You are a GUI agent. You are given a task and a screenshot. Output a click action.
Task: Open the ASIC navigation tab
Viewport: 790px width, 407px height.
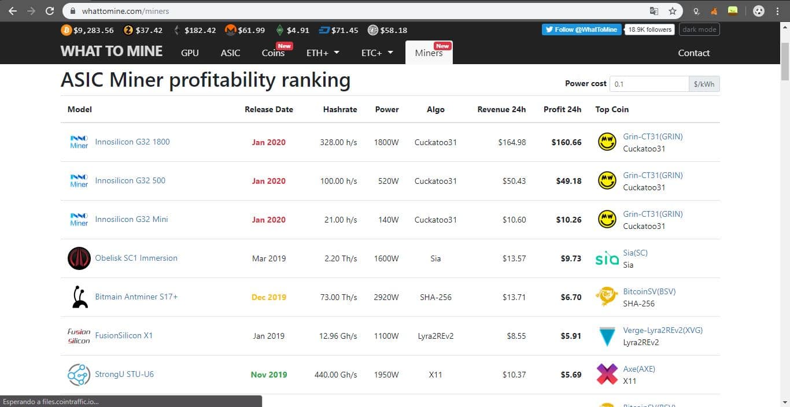(230, 53)
